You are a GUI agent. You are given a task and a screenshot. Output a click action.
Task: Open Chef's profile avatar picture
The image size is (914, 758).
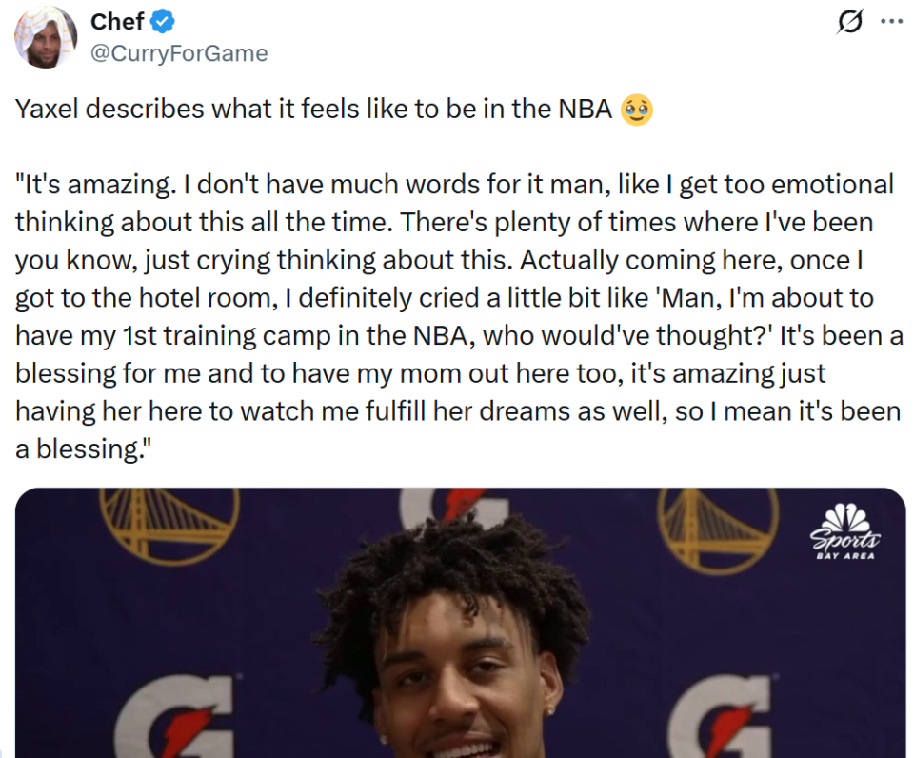coord(46,37)
